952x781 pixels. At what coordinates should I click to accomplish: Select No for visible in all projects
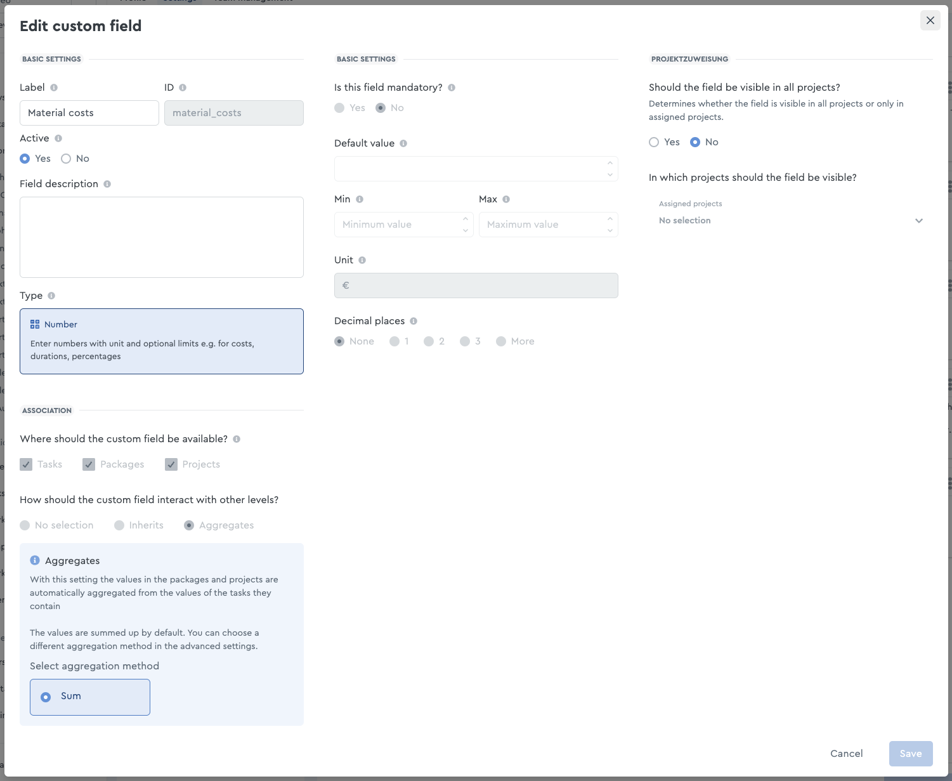(695, 142)
